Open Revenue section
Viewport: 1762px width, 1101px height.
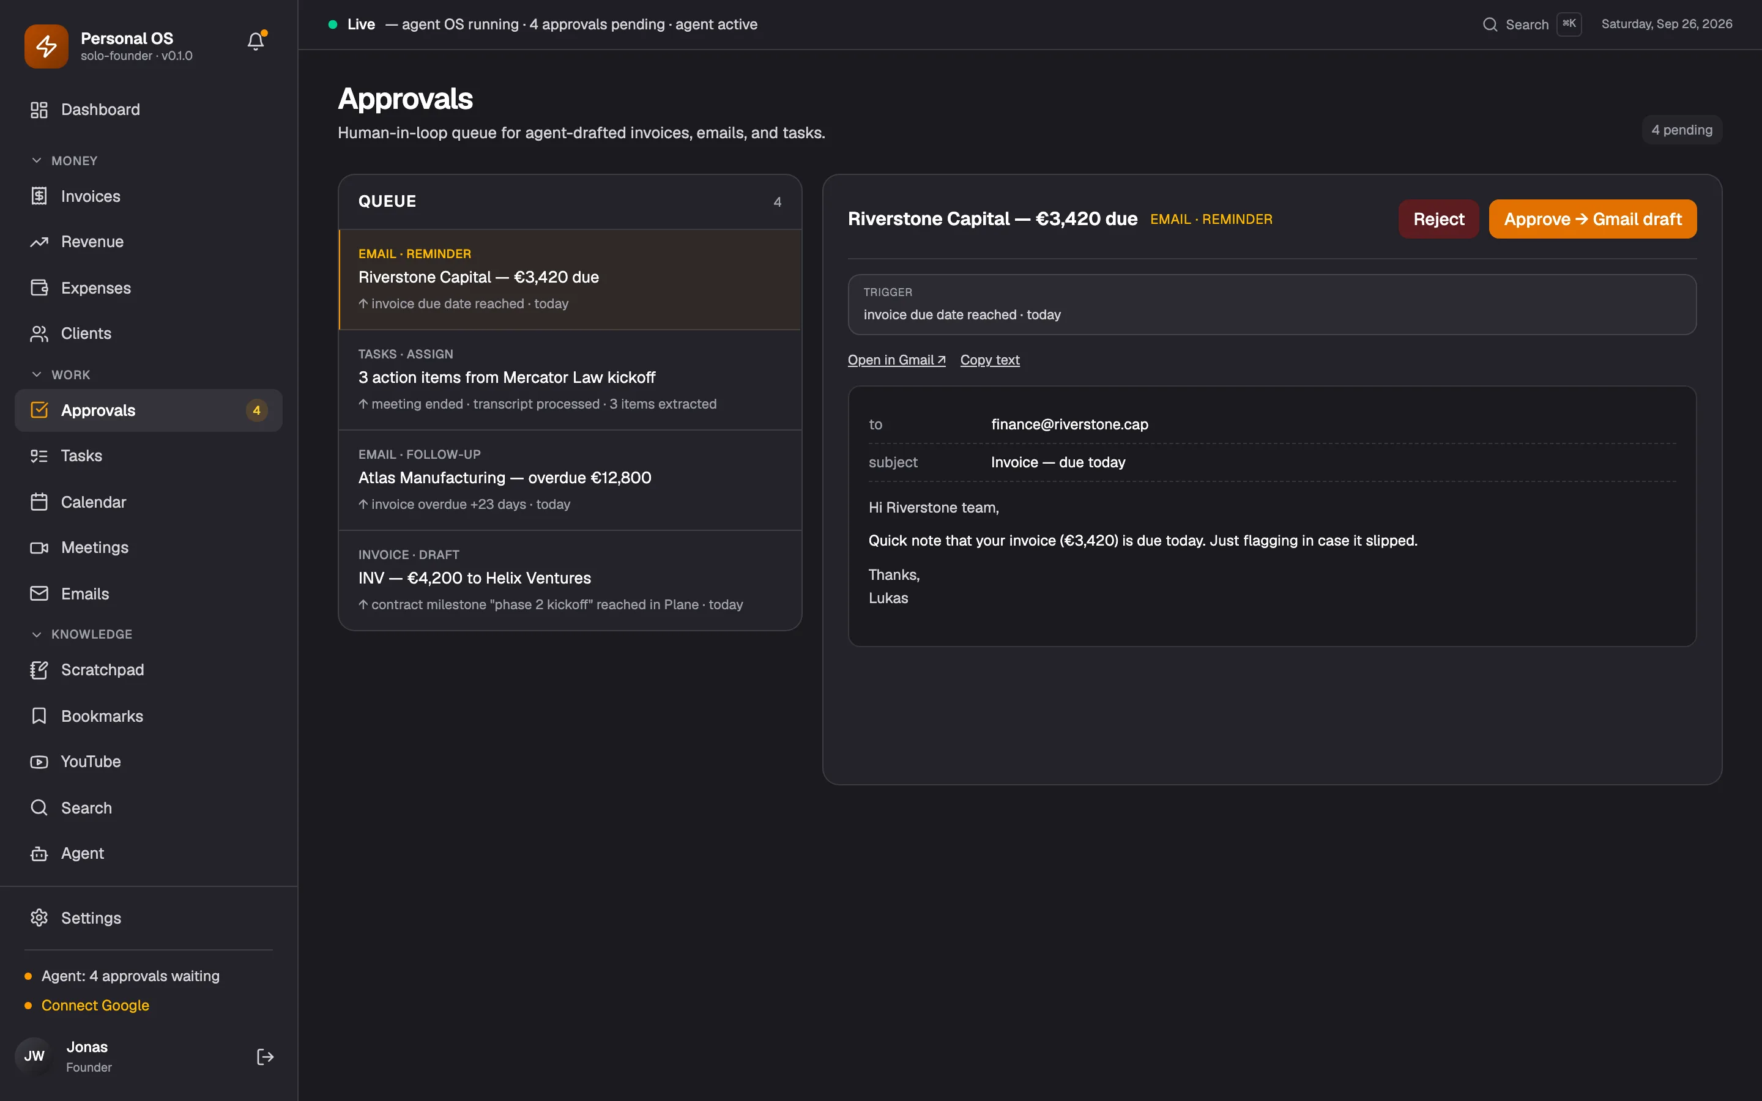click(149, 242)
